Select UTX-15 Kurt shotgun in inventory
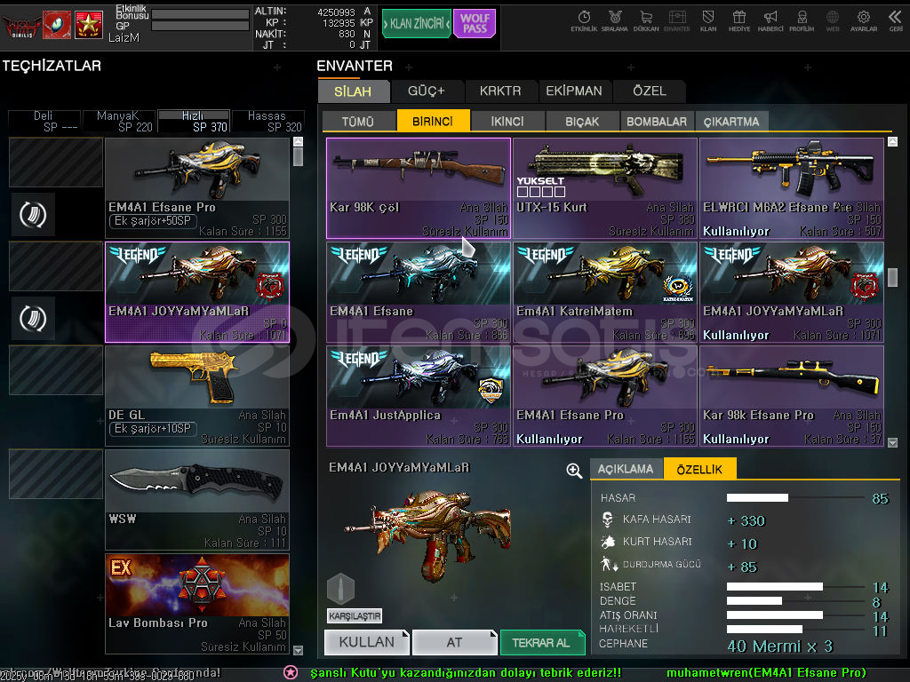The height and width of the screenshot is (682, 910). coord(604,188)
